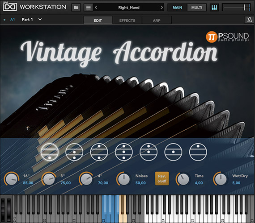
Task: Click the 4,00 Time value
Action: 199,183
